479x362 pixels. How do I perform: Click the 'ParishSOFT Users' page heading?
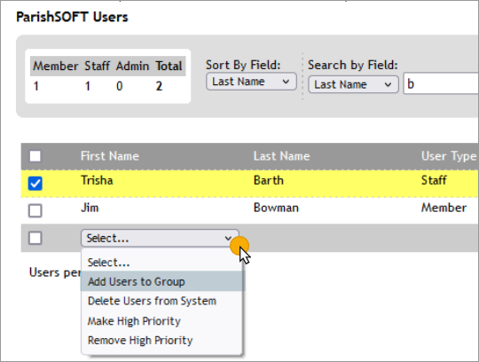tap(72, 17)
